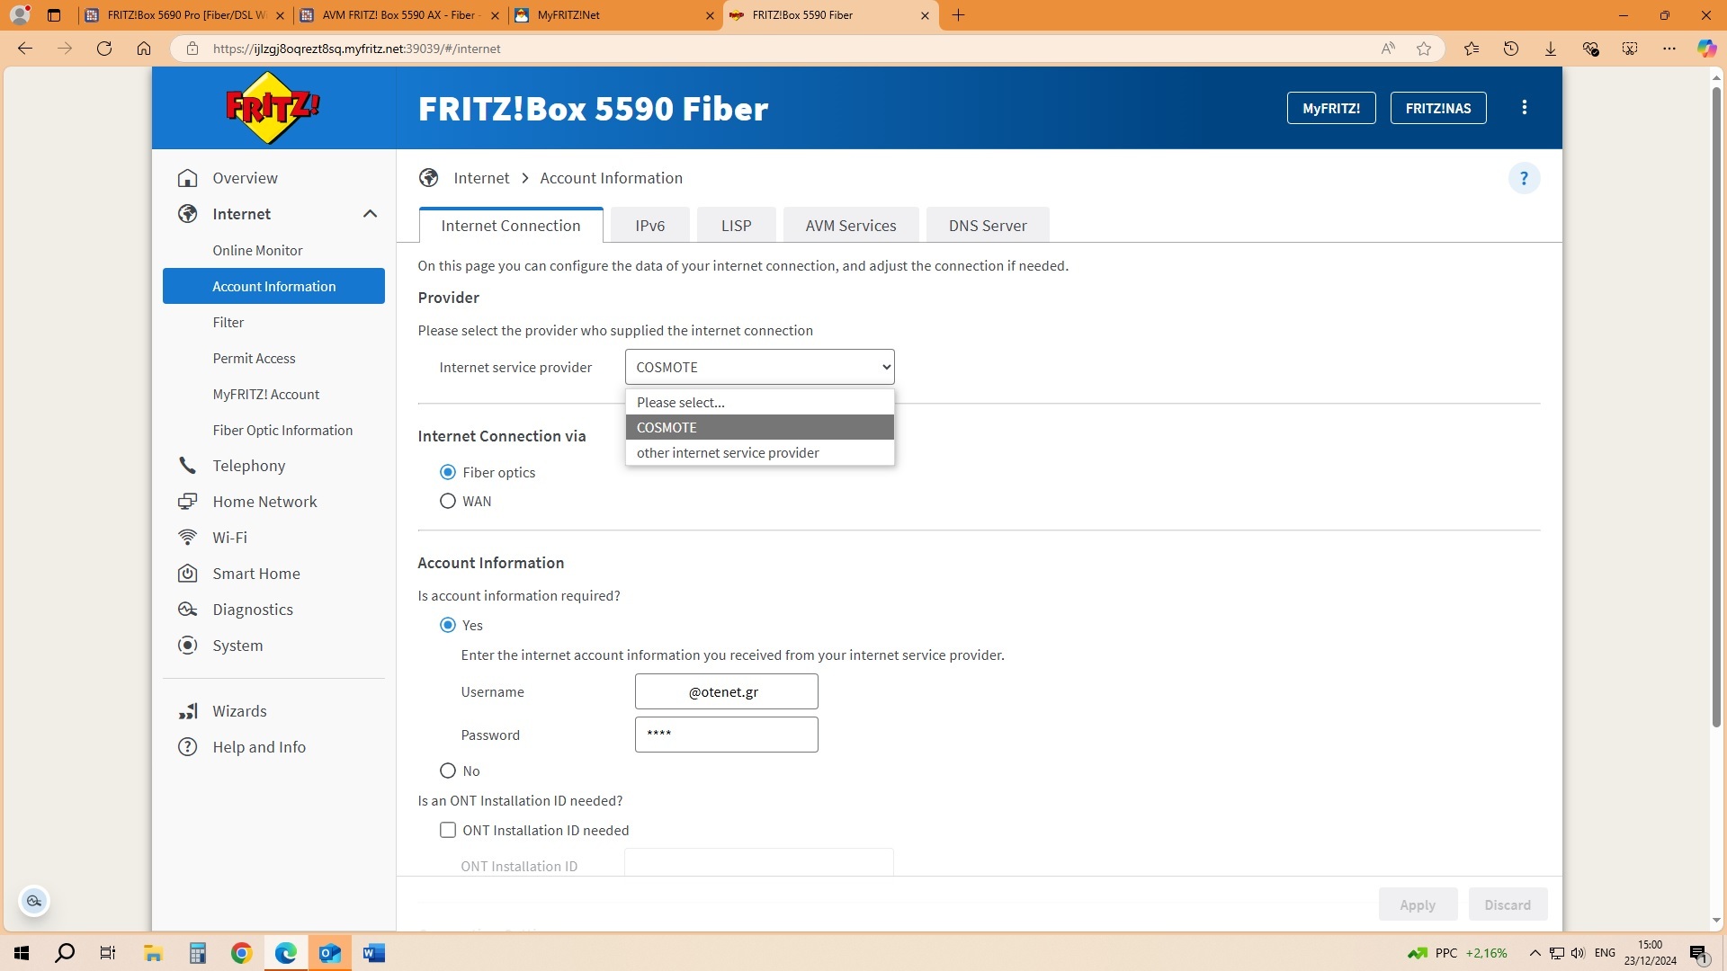Click the Password input field
This screenshot has height=971, width=1727.
(727, 735)
